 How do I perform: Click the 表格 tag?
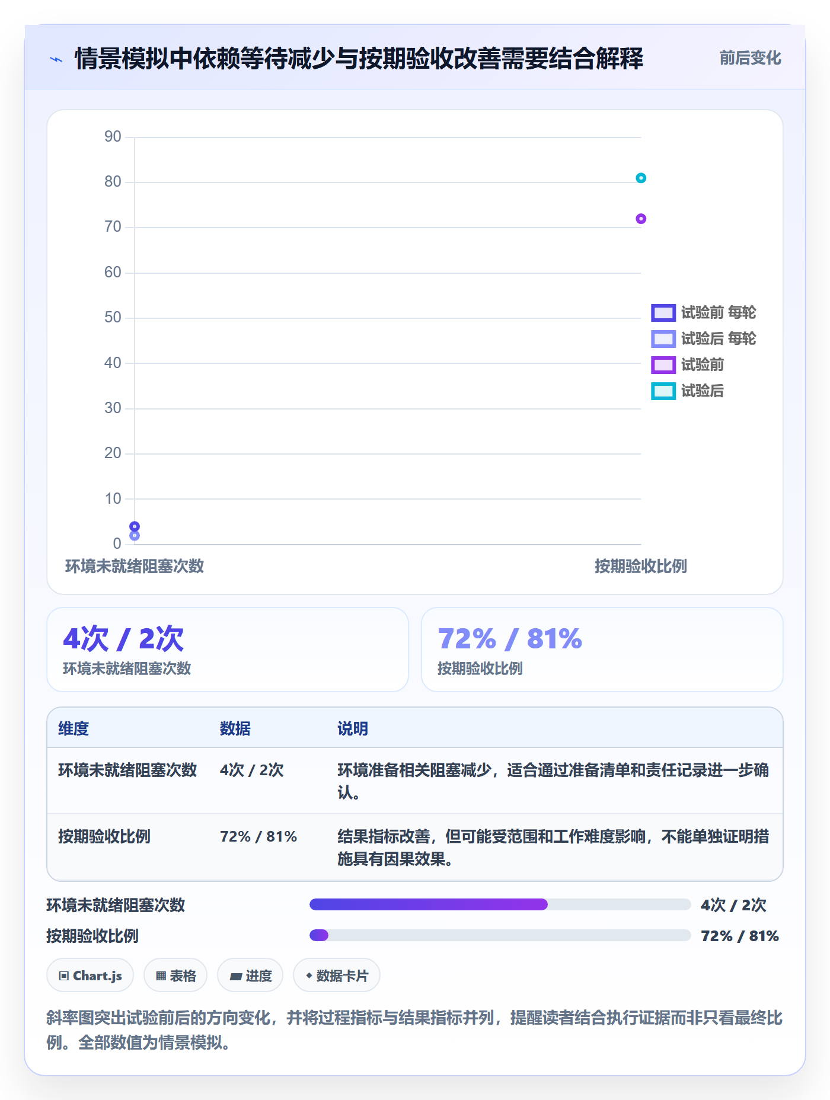175,976
